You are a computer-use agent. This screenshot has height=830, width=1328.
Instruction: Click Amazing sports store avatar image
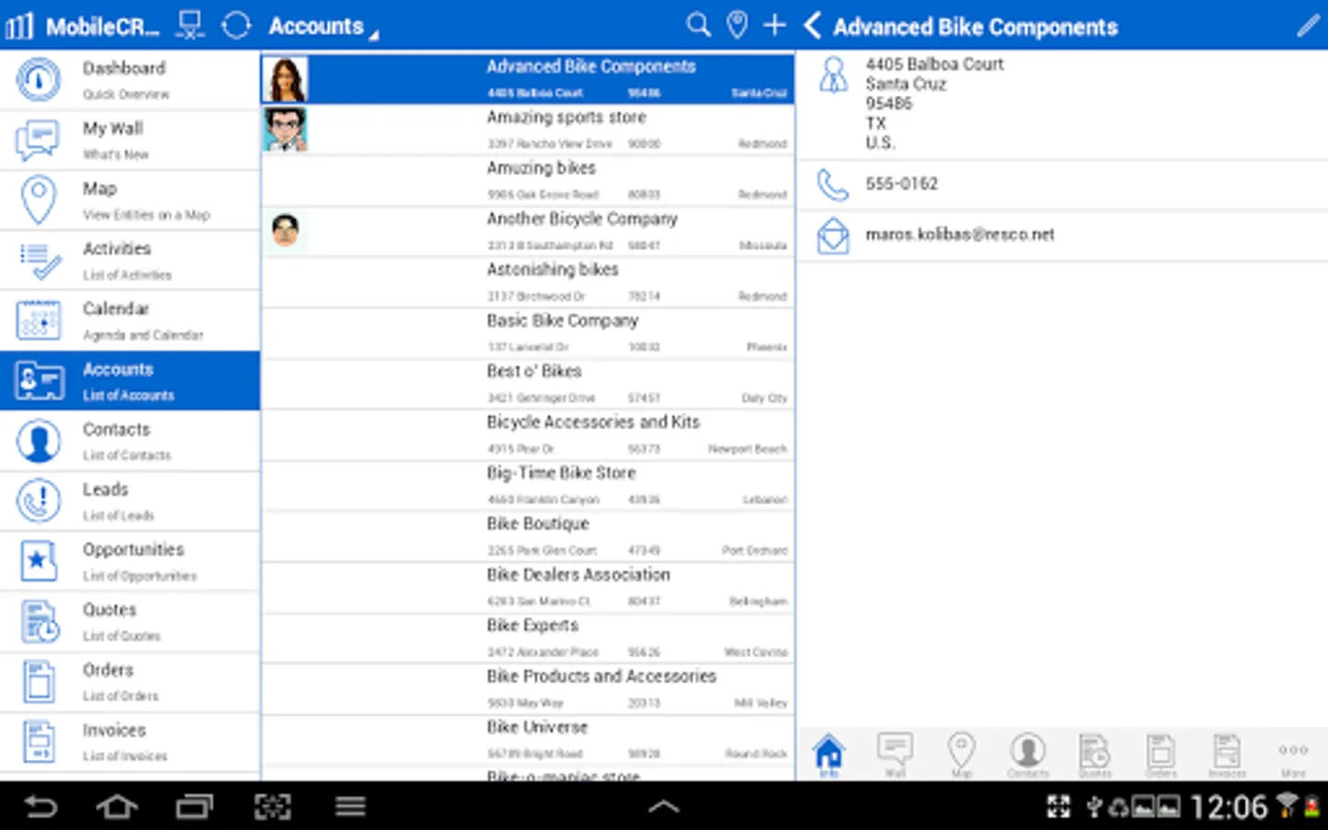pyautogui.click(x=286, y=129)
